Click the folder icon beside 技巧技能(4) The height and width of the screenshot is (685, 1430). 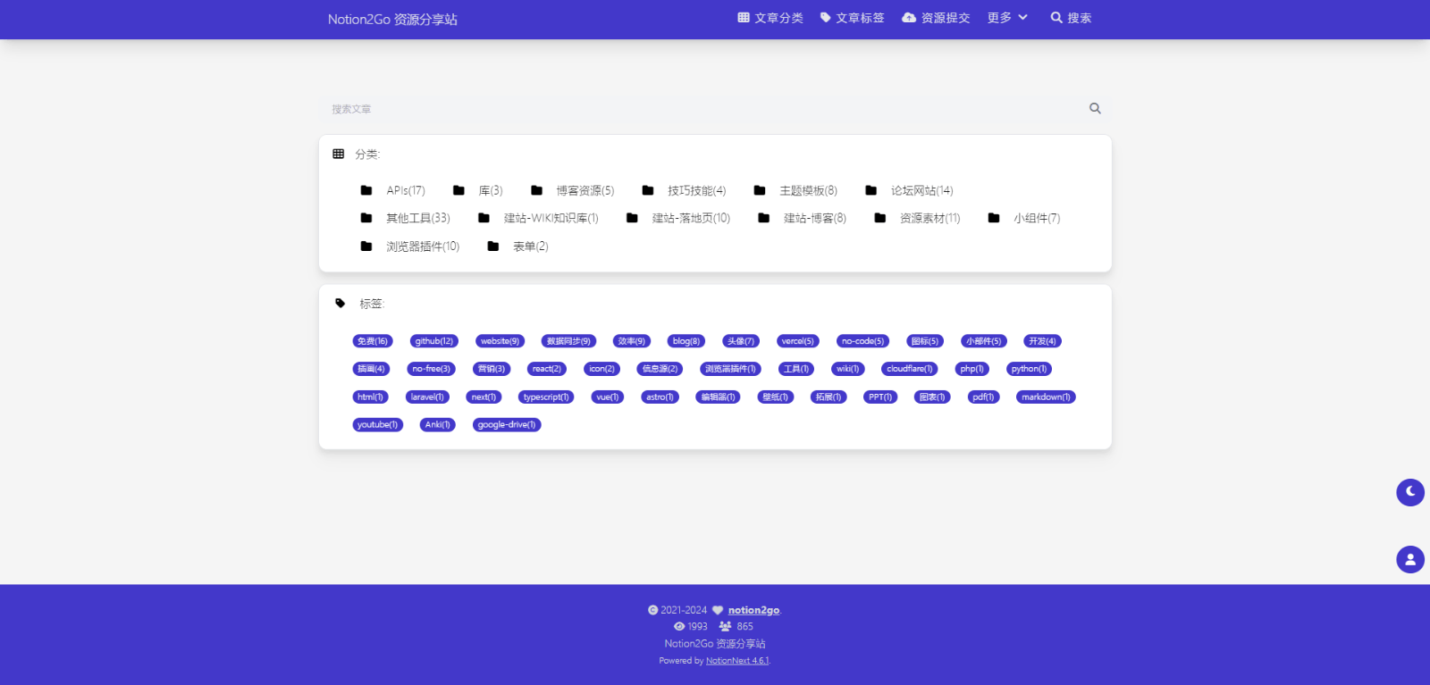point(648,190)
